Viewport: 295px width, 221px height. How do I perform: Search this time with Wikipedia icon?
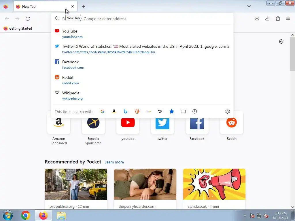click(x=160, y=111)
